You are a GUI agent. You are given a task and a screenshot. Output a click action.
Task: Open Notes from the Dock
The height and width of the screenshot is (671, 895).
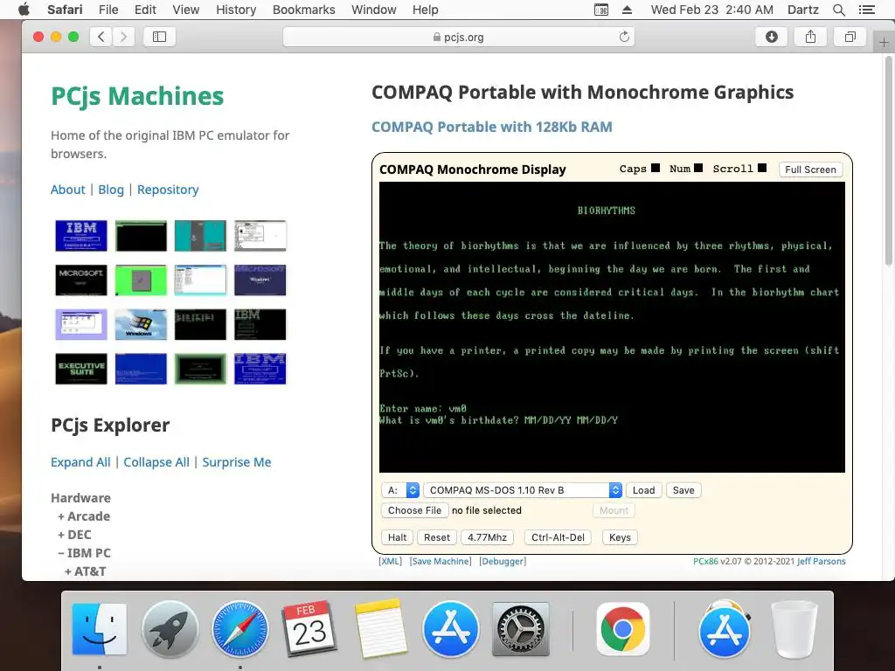(x=380, y=629)
